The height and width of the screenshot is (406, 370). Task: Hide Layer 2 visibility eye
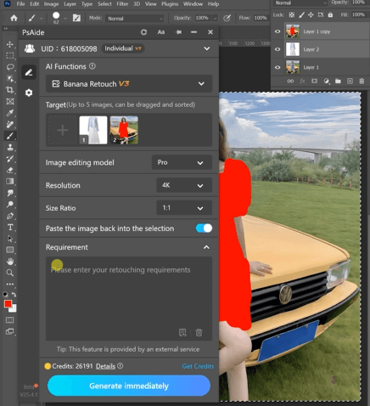[277, 49]
